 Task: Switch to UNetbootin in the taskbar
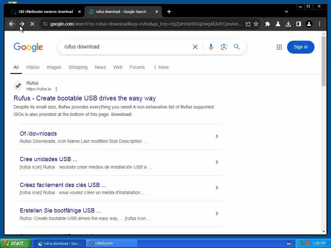[112, 243]
